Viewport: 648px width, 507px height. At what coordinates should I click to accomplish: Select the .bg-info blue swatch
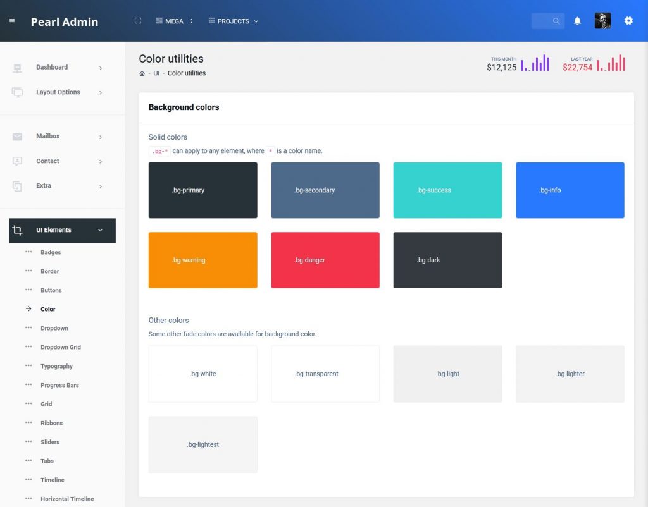click(570, 190)
